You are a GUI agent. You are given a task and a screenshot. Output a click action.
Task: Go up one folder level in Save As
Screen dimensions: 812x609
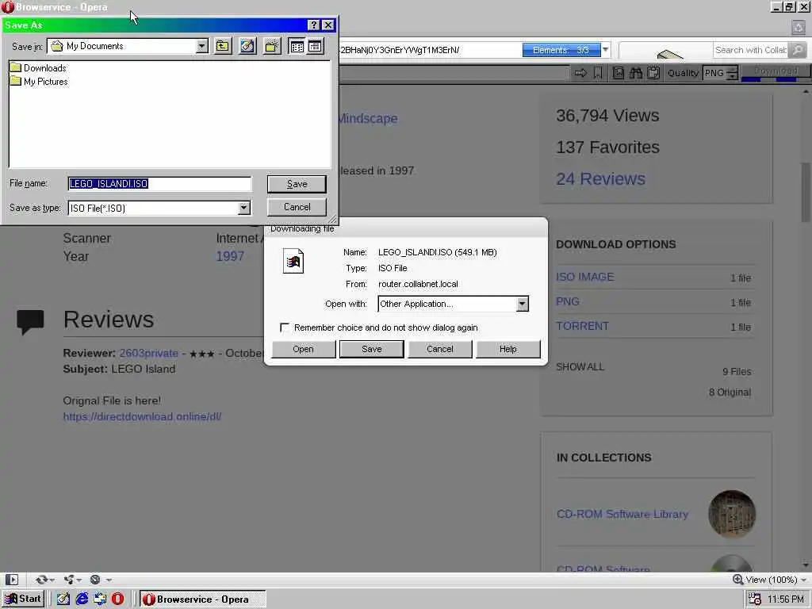[x=223, y=46]
